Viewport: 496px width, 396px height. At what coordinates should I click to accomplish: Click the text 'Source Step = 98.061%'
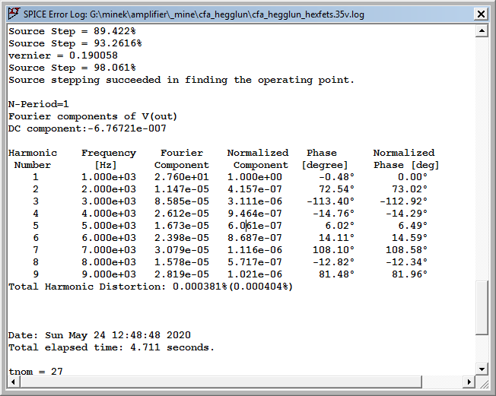point(72,68)
